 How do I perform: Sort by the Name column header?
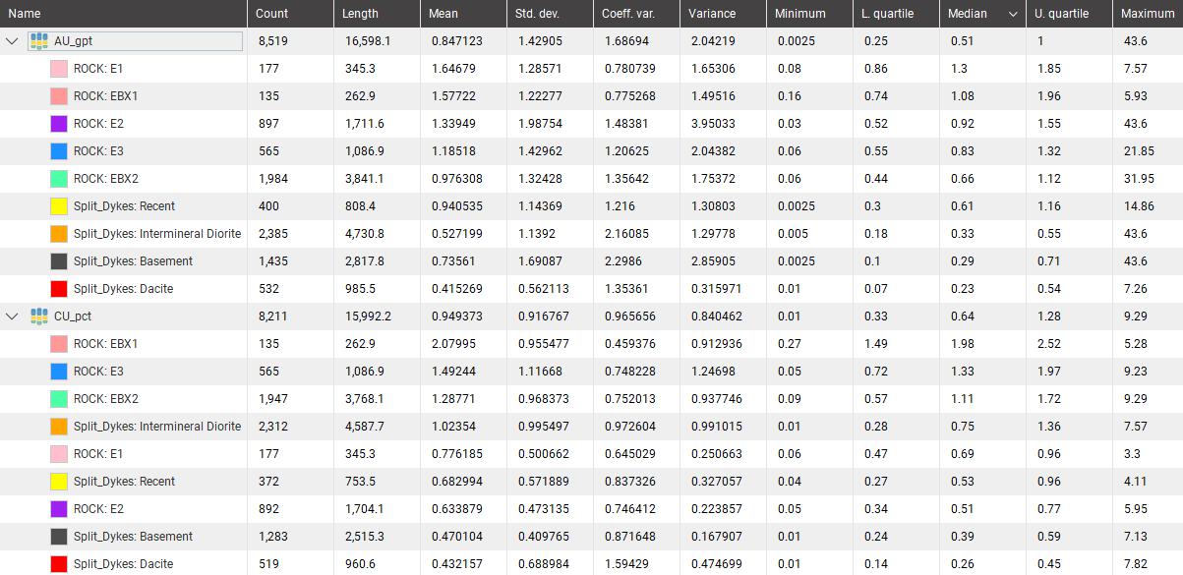[x=123, y=14]
